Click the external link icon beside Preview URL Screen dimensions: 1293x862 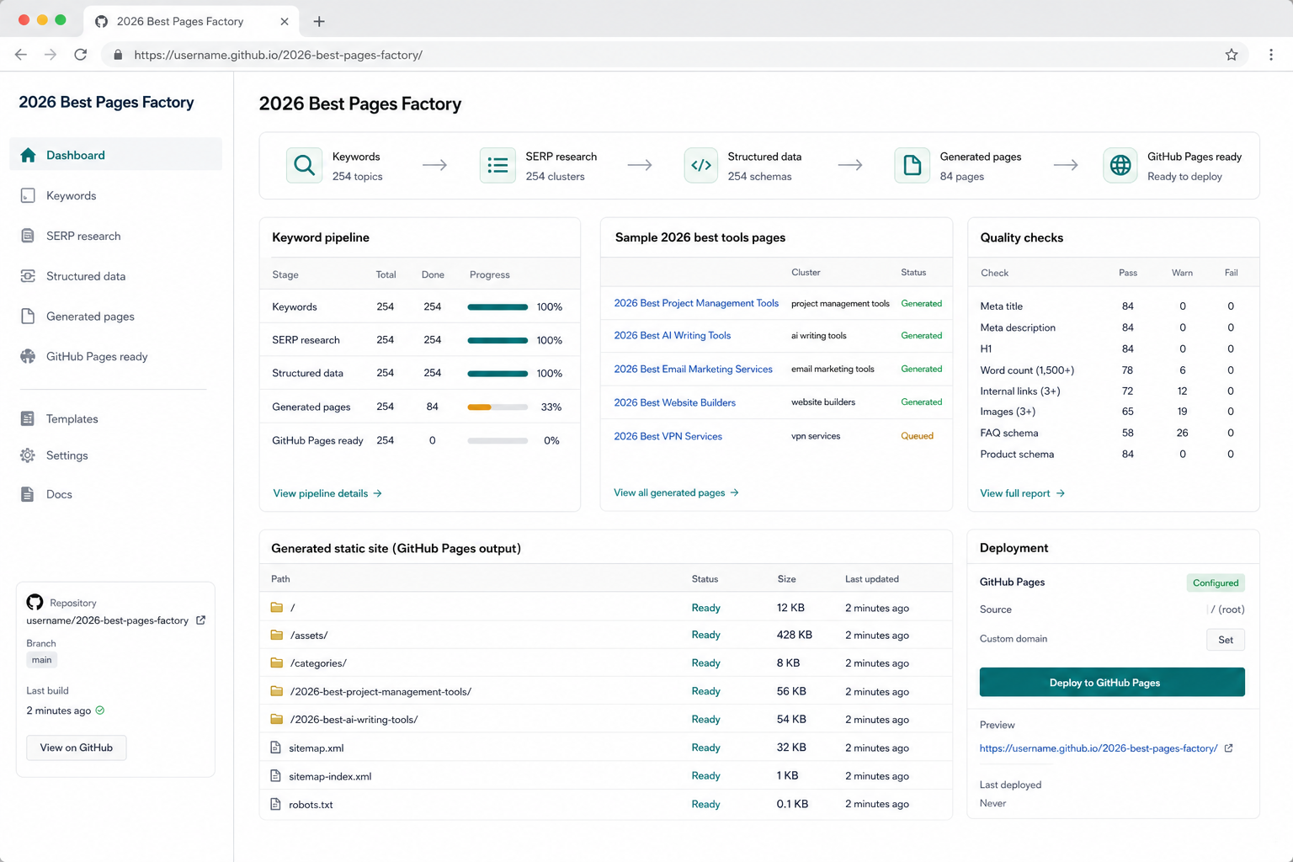click(1228, 748)
